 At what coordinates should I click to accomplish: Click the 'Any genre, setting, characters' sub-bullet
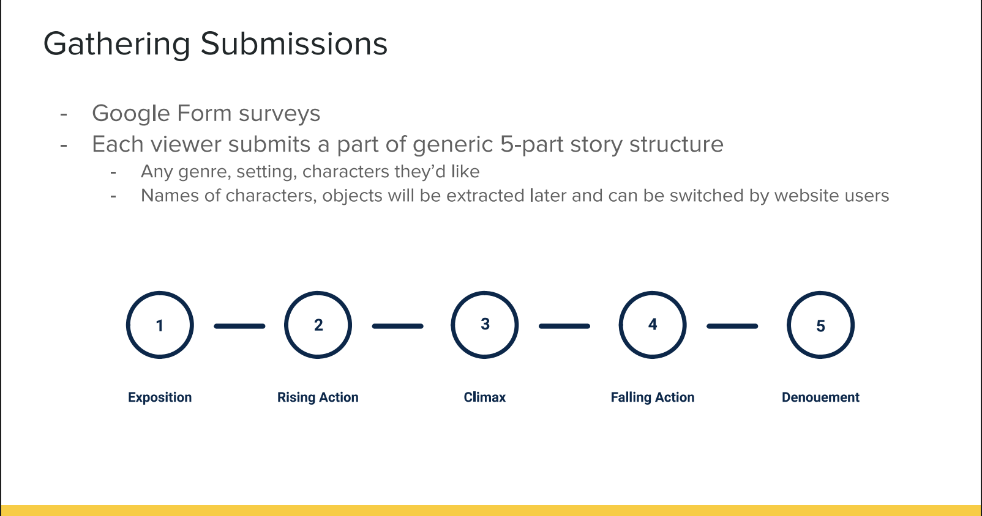click(310, 172)
